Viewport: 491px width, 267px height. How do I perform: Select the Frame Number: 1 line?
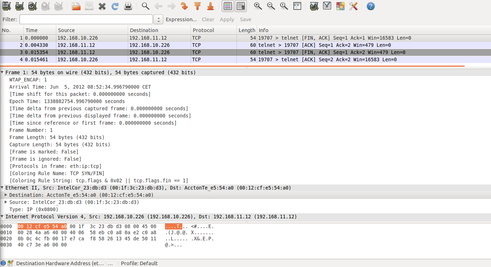click(x=31, y=130)
